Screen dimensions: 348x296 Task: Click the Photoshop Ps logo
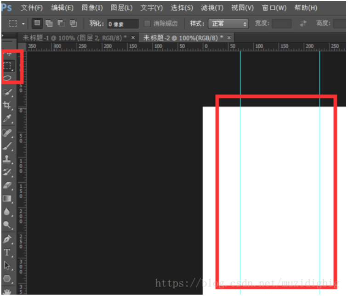coord(6,8)
